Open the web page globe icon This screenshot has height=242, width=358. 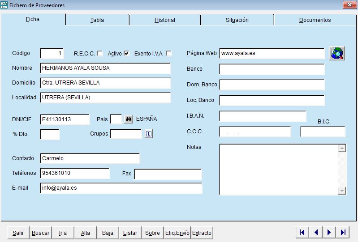click(337, 53)
